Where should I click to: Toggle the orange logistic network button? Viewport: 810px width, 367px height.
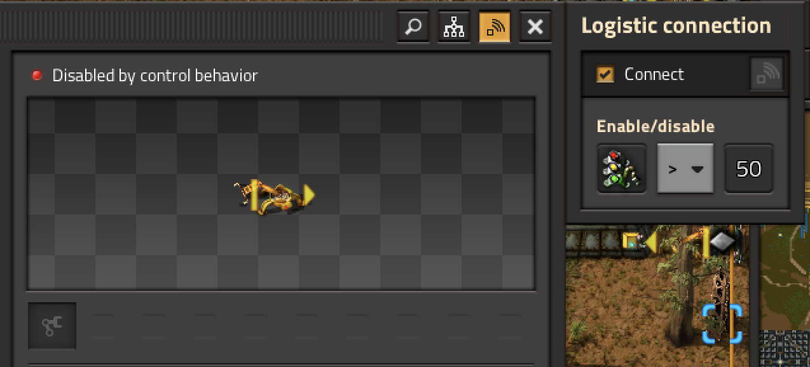coord(495,27)
